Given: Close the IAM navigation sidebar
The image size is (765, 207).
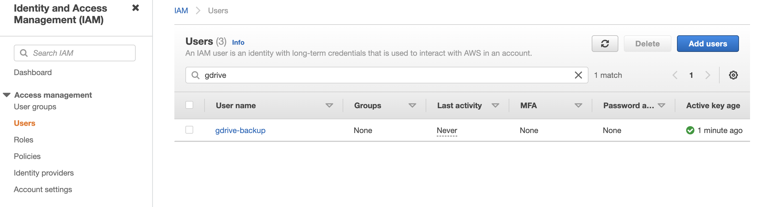Looking at the screenshot, I should click(135, 8).
